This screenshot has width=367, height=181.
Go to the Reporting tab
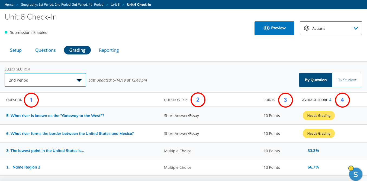coord(109,50)
